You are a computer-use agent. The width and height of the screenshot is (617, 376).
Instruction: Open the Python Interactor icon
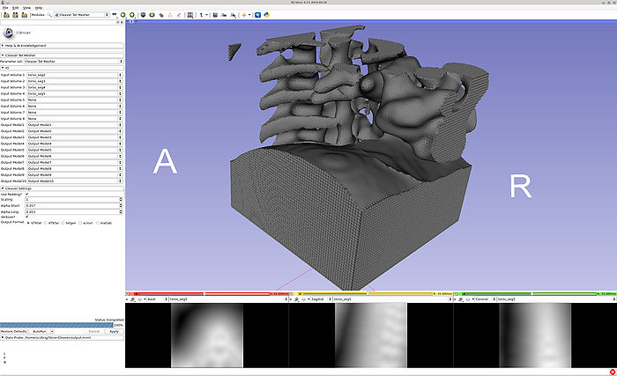tap(267, 15)
